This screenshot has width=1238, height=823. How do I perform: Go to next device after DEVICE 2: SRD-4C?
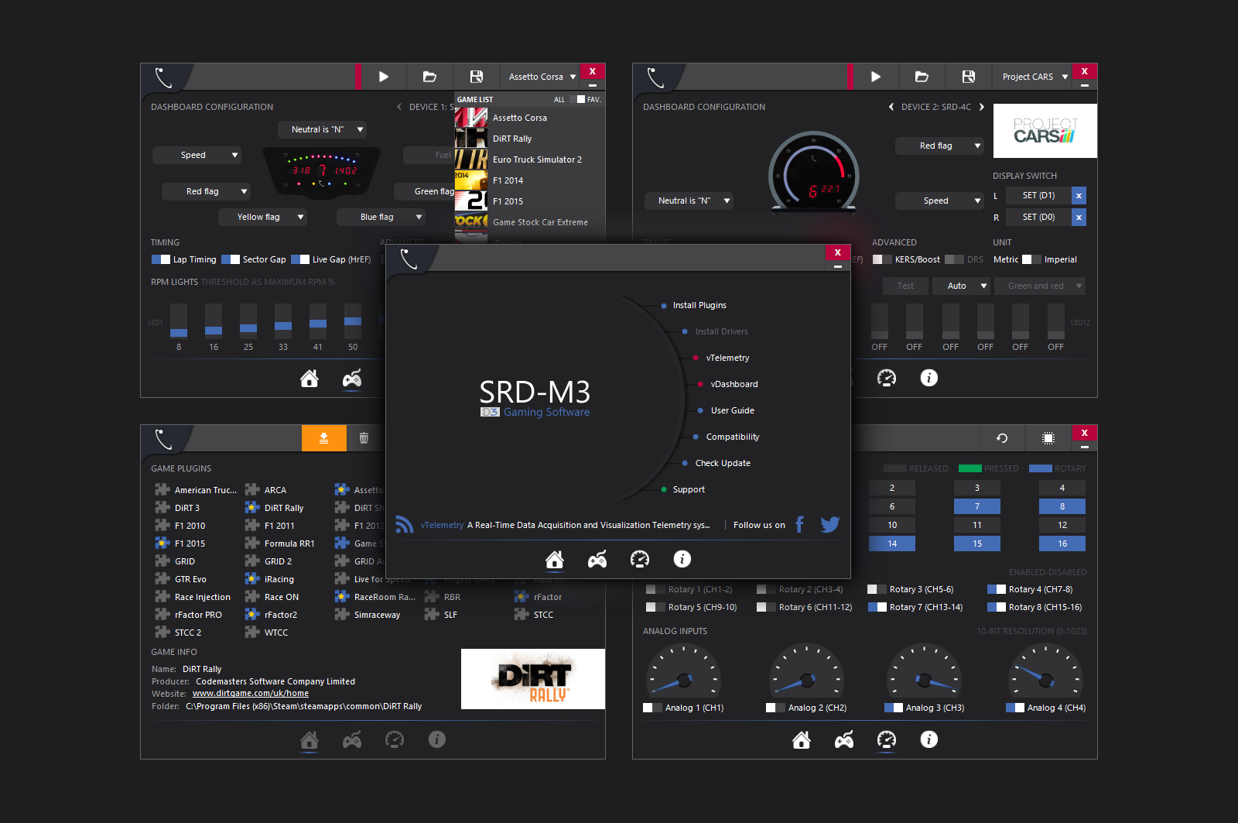coord(982,107)
